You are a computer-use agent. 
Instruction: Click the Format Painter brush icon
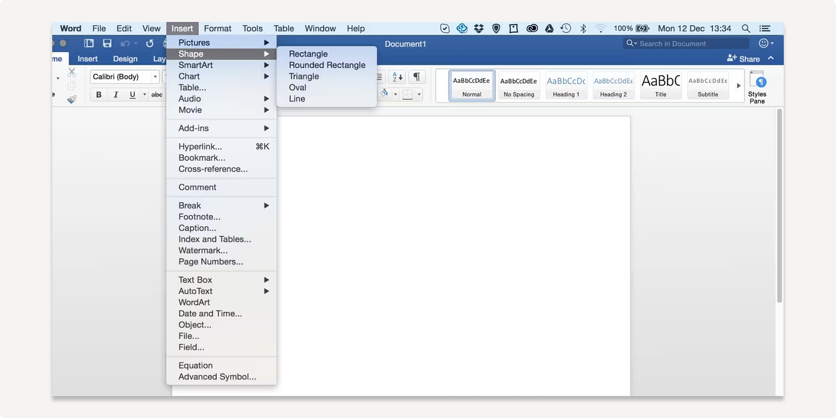coord(72,99)
